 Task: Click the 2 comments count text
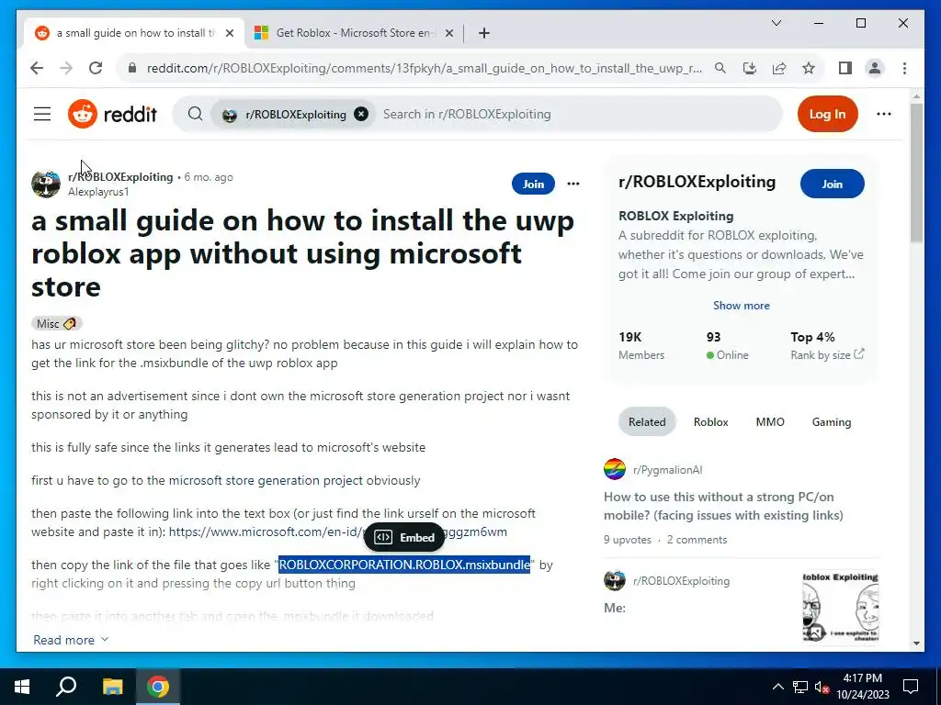[697, 540]
